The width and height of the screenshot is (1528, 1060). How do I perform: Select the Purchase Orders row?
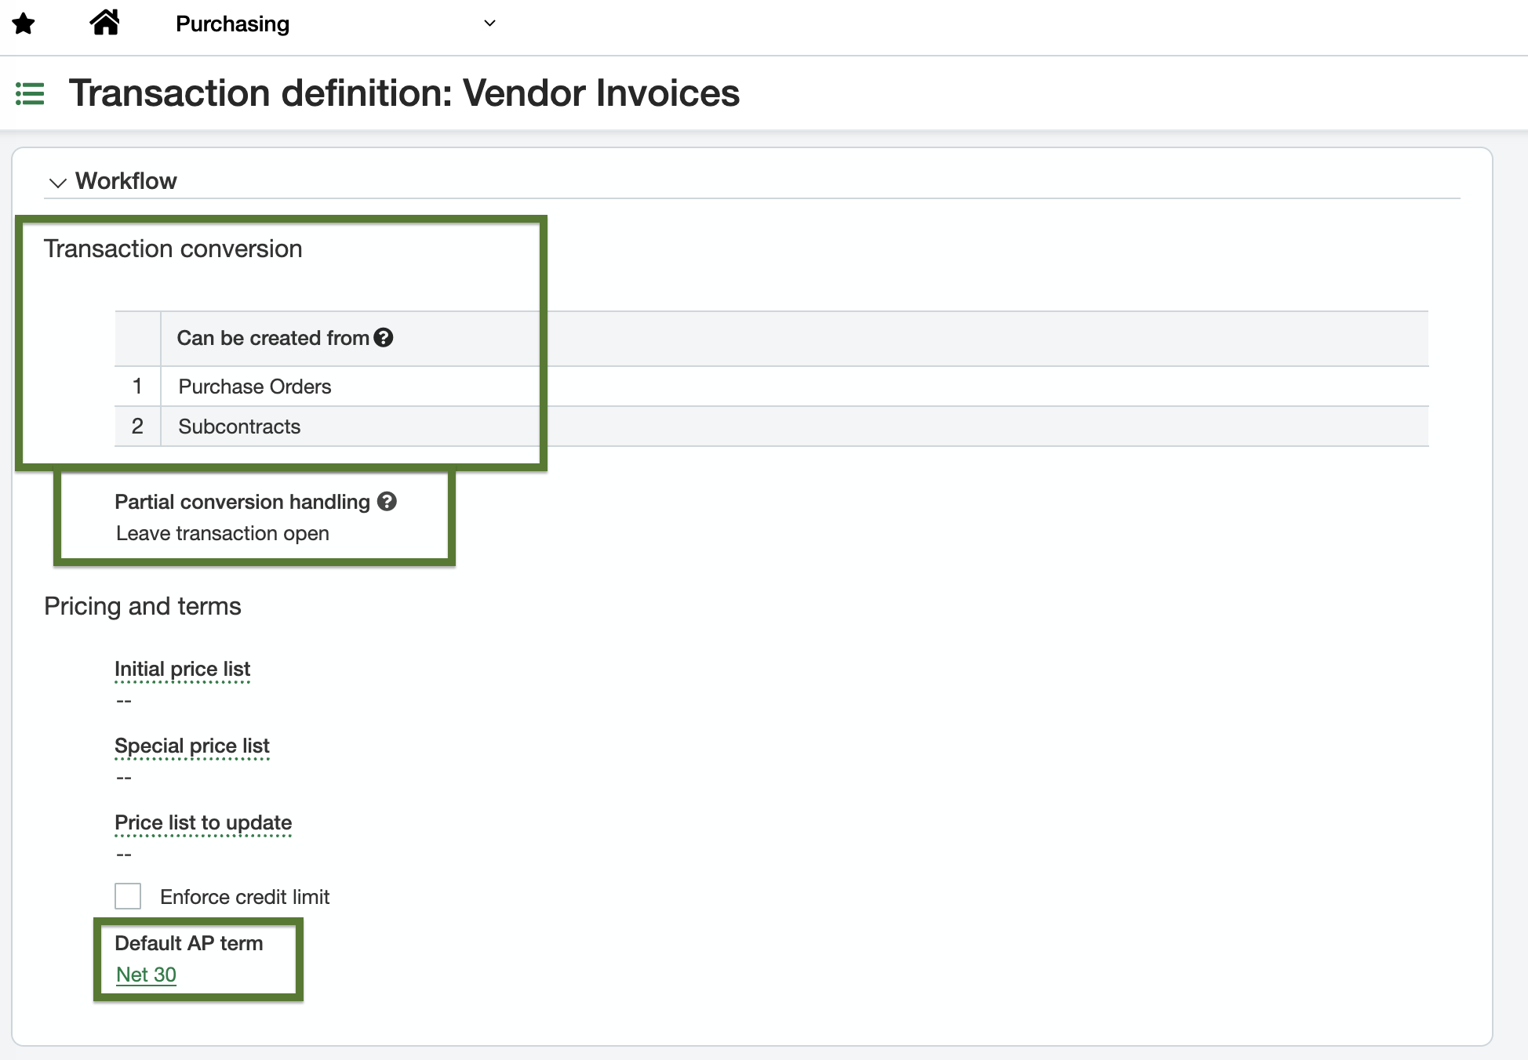(771, 387)
